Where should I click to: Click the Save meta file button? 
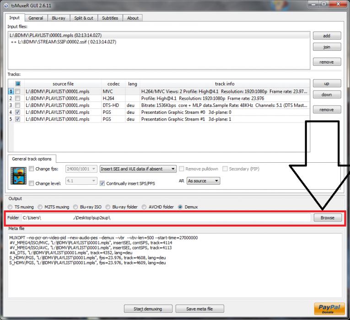199,309
